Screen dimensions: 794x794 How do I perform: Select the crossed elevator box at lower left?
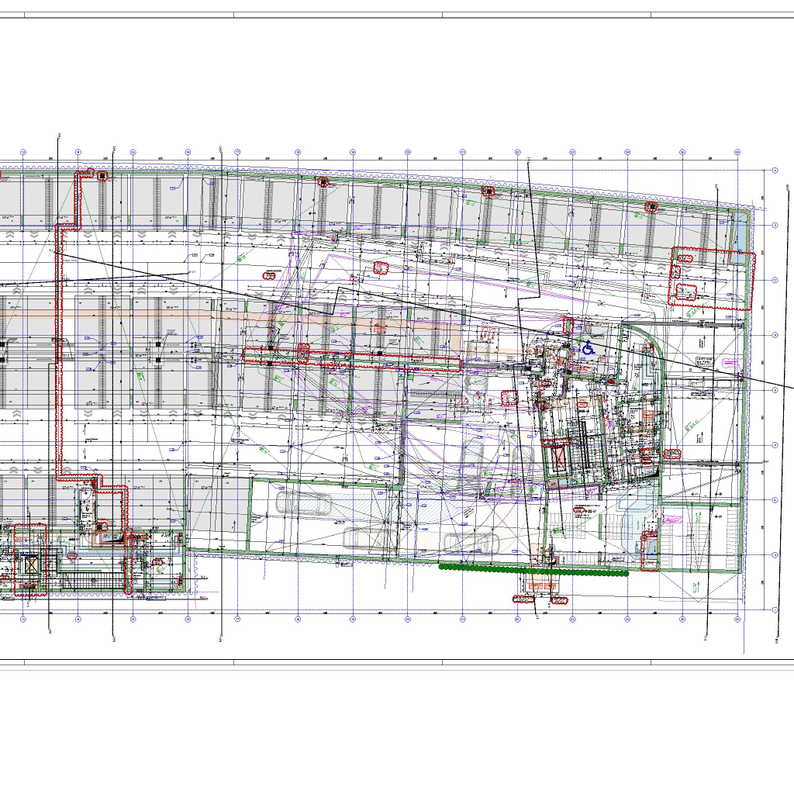coord(30,566)
